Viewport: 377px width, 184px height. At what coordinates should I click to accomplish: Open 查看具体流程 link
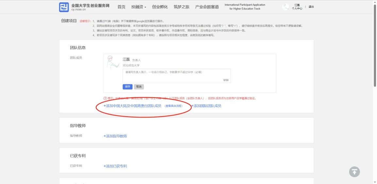tap(174, 106)
